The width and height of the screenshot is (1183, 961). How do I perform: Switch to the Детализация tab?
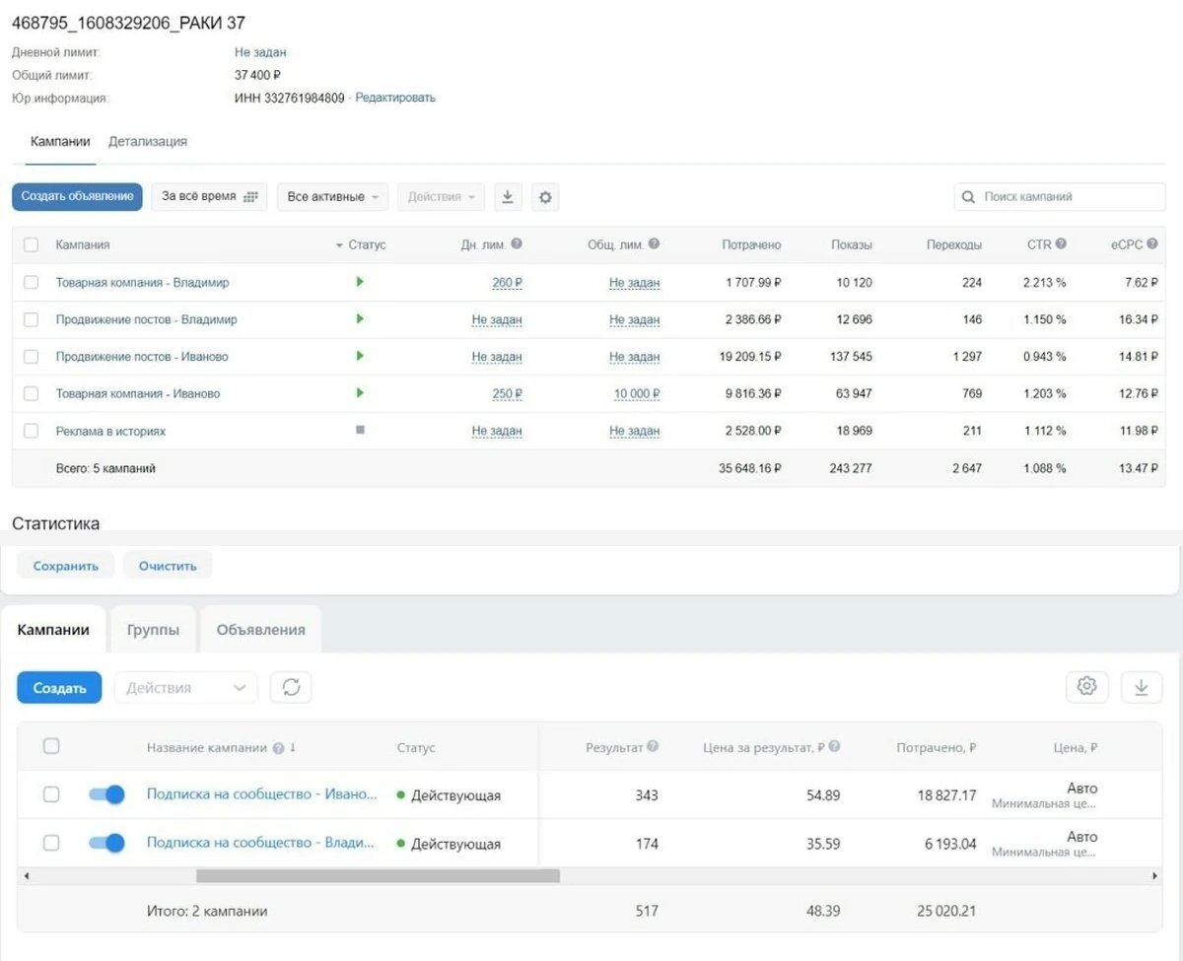click(x=148, y=141)
